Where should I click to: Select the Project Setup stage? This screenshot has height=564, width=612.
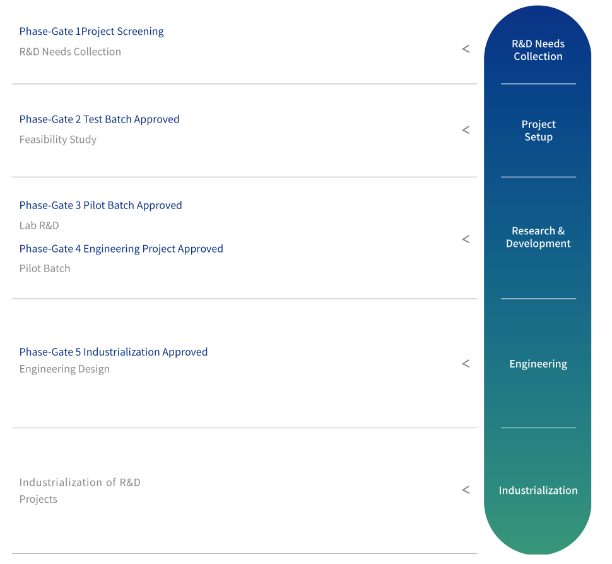(538, 131)
